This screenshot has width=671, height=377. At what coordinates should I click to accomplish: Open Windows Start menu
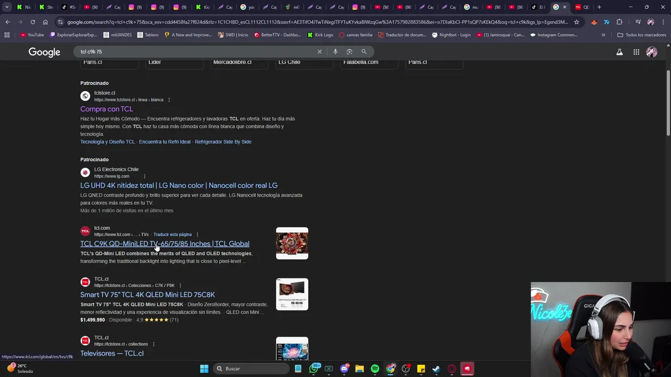tap(204, 369)
